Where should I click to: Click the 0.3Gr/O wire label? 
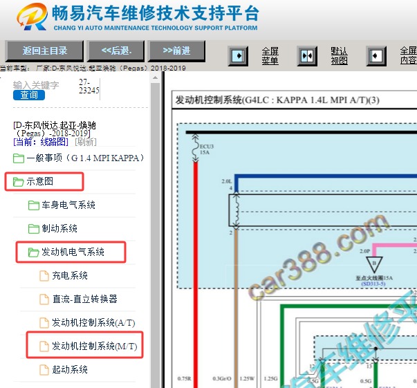click(x=222, y=378)
